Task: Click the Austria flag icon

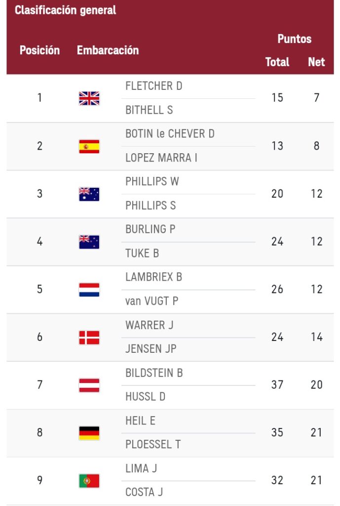Action: [89, 385]
